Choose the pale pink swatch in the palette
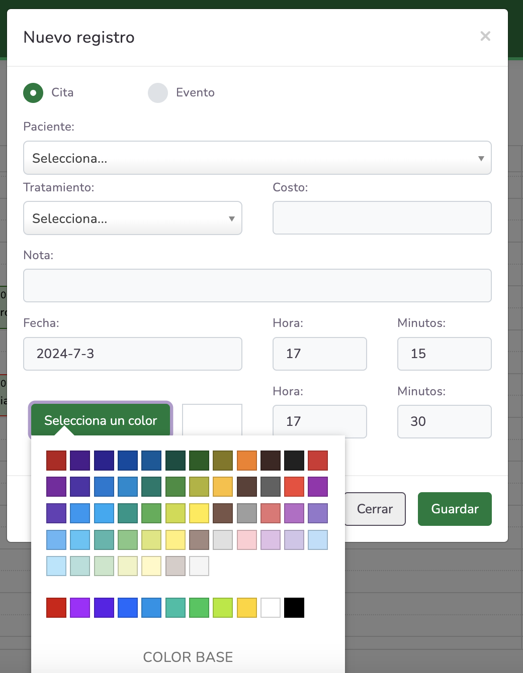The image size is (523, 673). coord(247,540)
